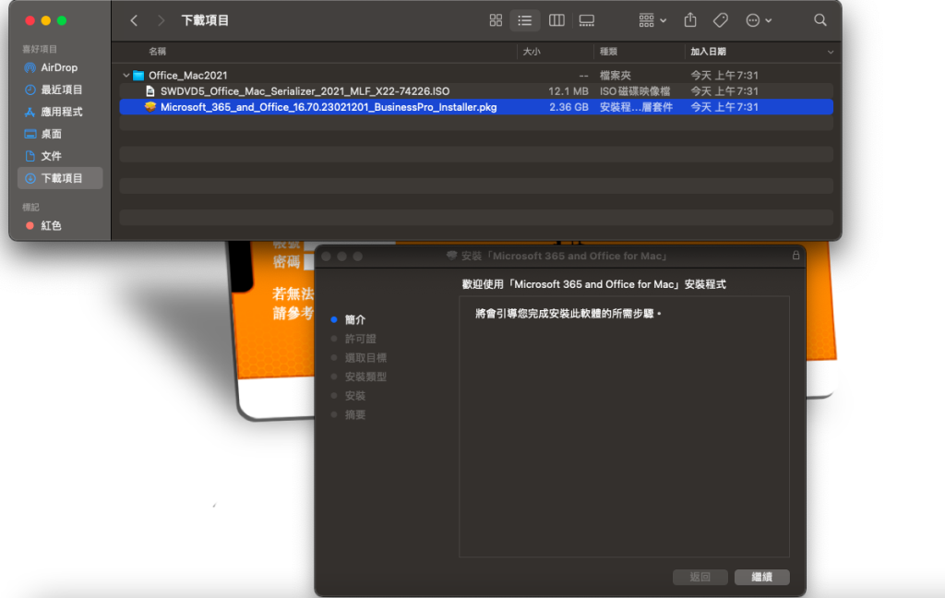The height and width of the screenshot is (598, 945).
Task: Click 12.1 MB size cell
Action: pyautogui.click(x=568, y=91)
